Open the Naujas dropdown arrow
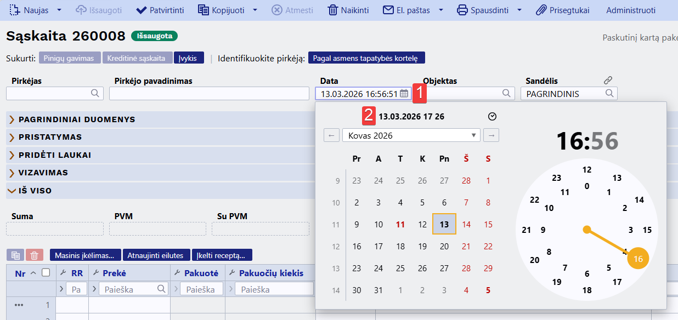This screenshot has width=678, height=320. 60,10
